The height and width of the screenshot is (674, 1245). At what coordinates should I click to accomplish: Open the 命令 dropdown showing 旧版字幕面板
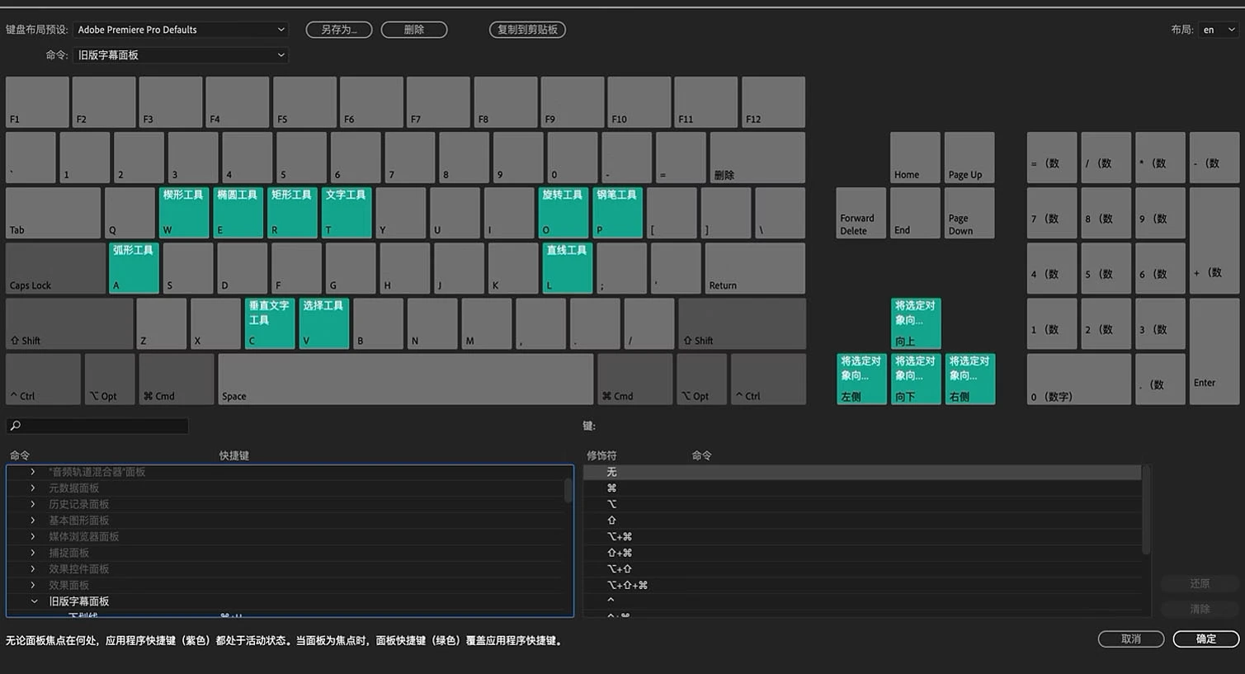point(181,55)
